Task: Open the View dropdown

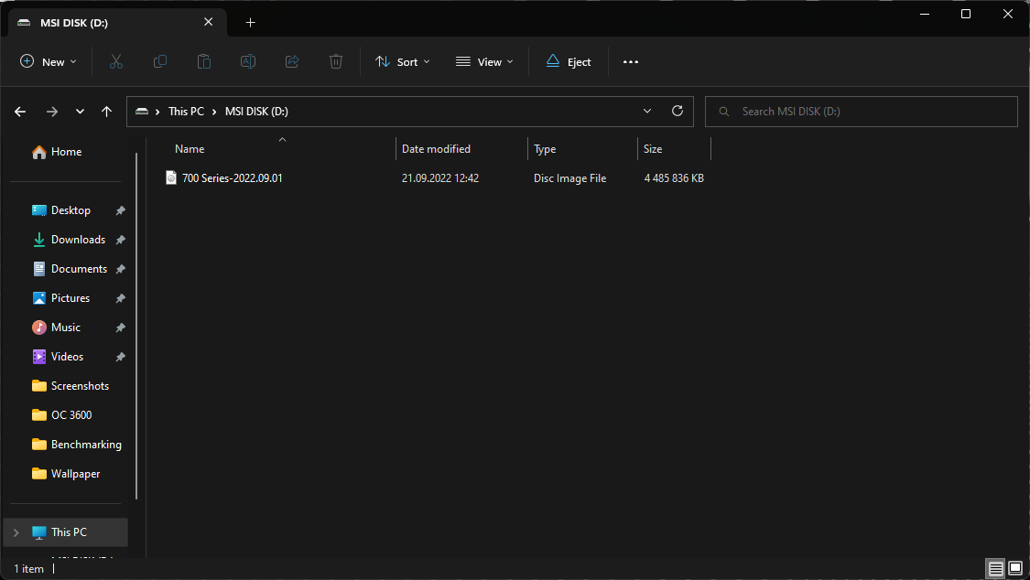Action: (x=484, y=61)
